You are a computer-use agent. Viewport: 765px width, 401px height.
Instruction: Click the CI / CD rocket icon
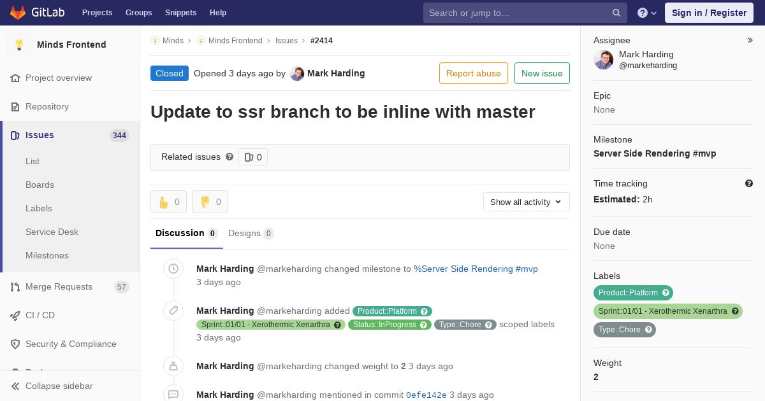(15, 316)
